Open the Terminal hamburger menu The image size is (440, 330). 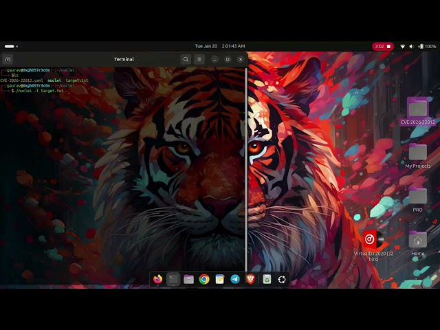click(199, 59)
